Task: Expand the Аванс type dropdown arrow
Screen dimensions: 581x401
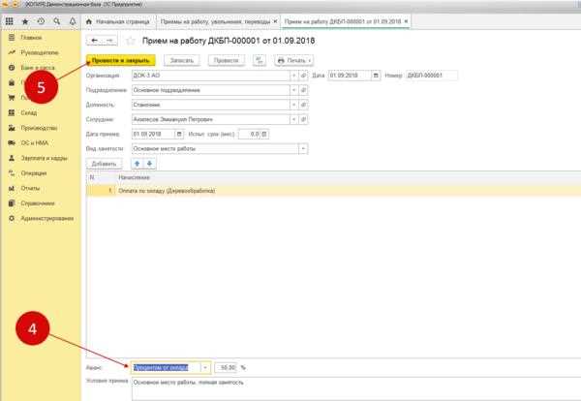Action: (205, 367)
